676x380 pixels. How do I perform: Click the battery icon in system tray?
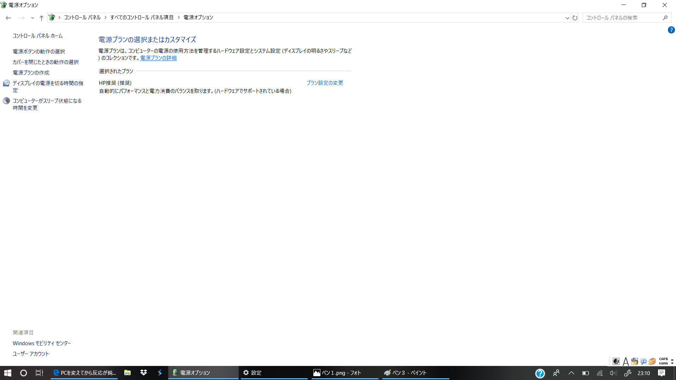pos(586,373)
